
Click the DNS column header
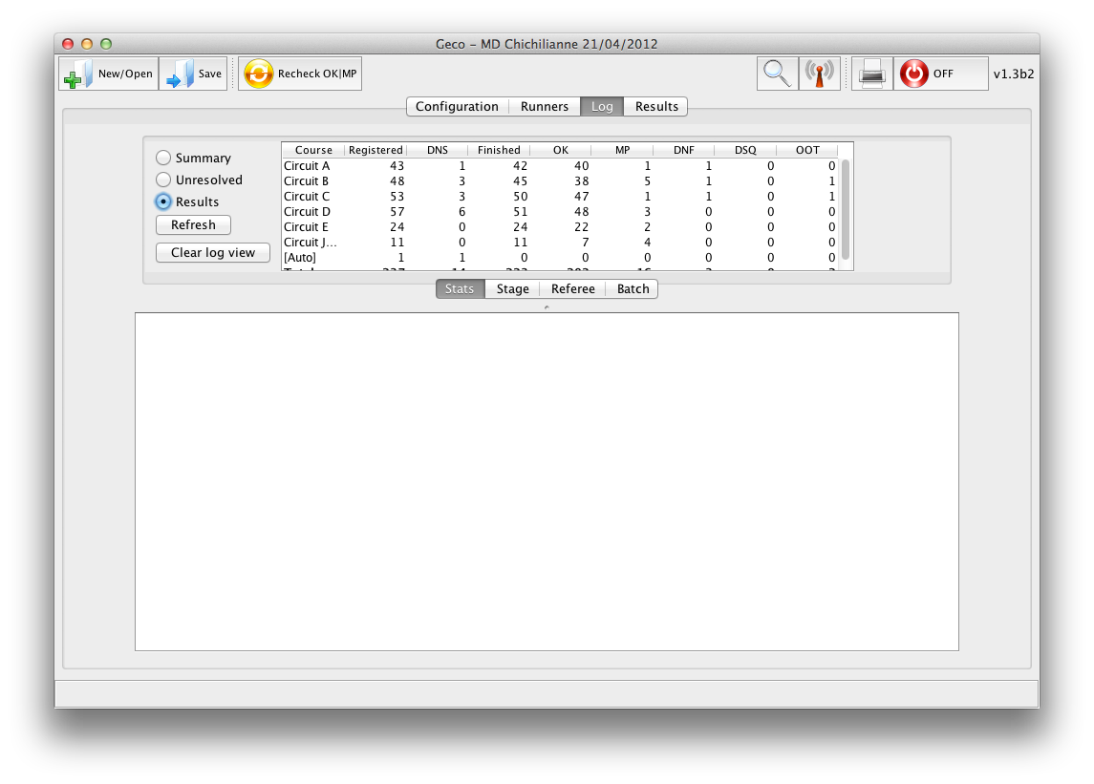click(x=438, y=150)
